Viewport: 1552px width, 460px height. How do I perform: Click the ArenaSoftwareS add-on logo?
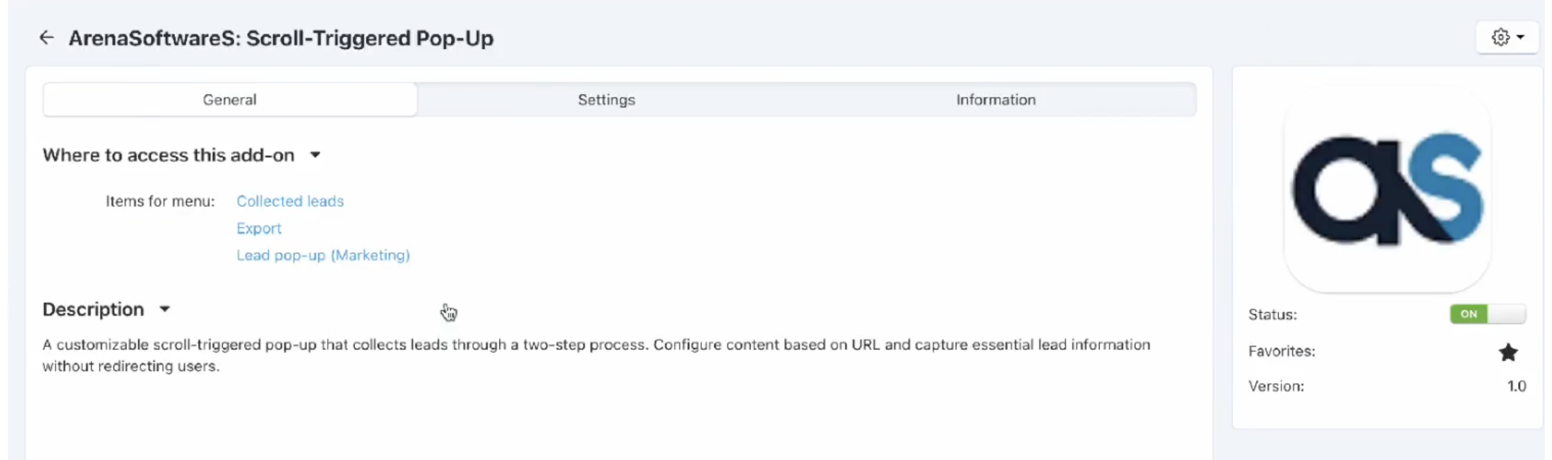click(x=1387, y=189)
